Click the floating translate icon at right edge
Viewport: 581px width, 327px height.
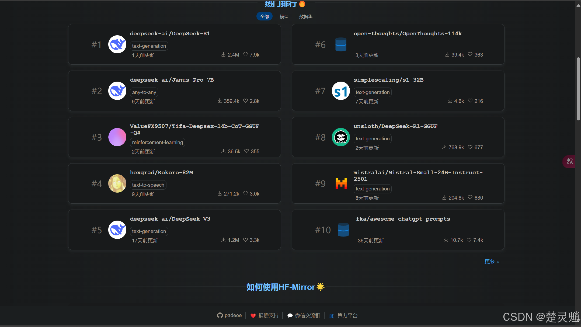[x=569, y=162]
